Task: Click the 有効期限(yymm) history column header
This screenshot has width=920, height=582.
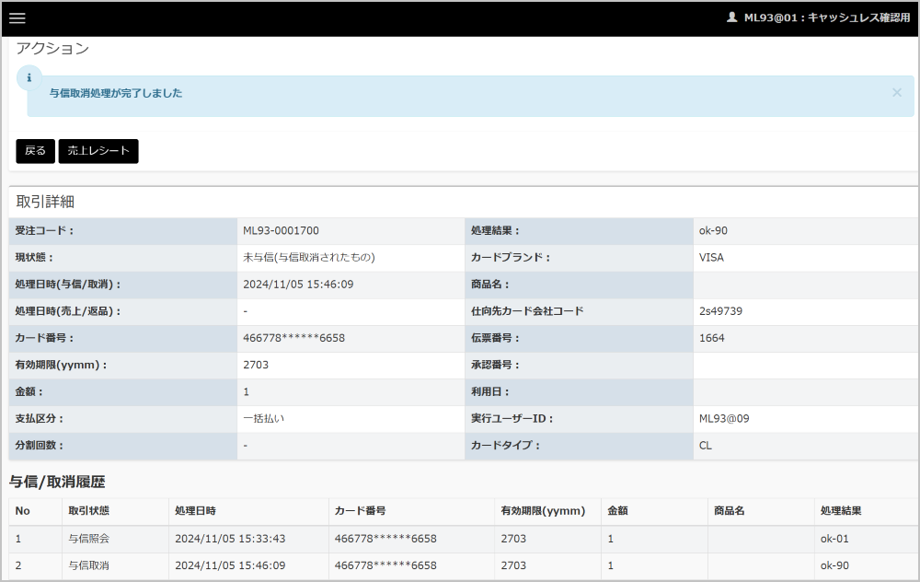Action: pyautogui.click(x=542, y=511)
